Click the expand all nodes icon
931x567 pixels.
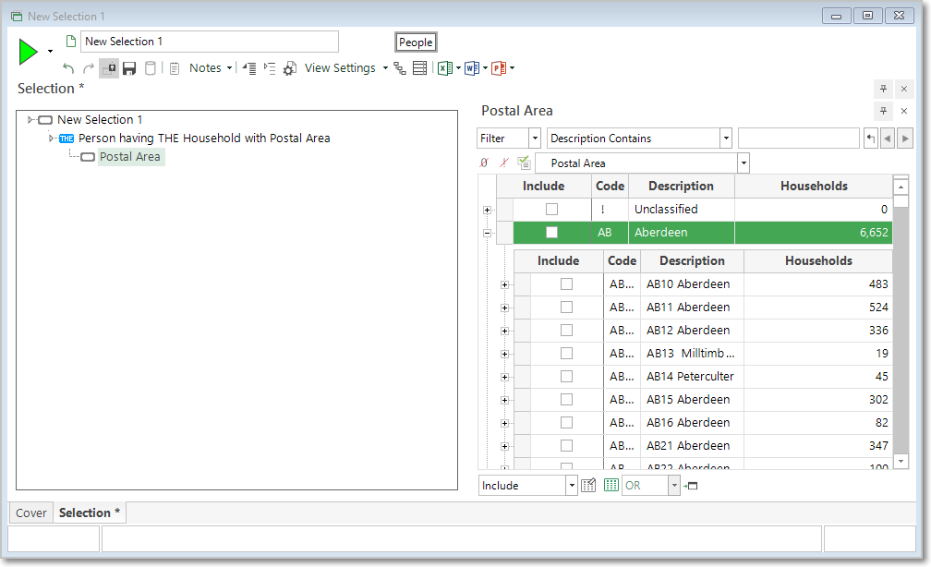click(270, 68)
